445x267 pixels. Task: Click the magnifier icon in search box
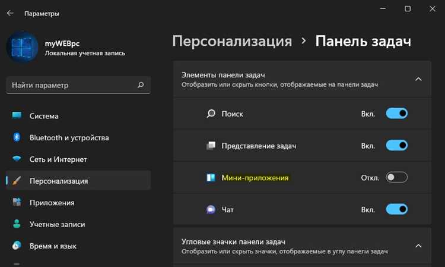[x=141, y=84]
